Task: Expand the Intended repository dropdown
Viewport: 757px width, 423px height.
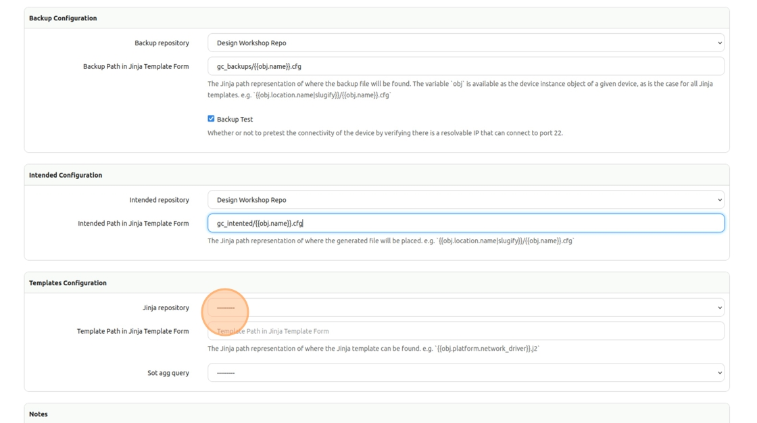Action: coord(466,200)
